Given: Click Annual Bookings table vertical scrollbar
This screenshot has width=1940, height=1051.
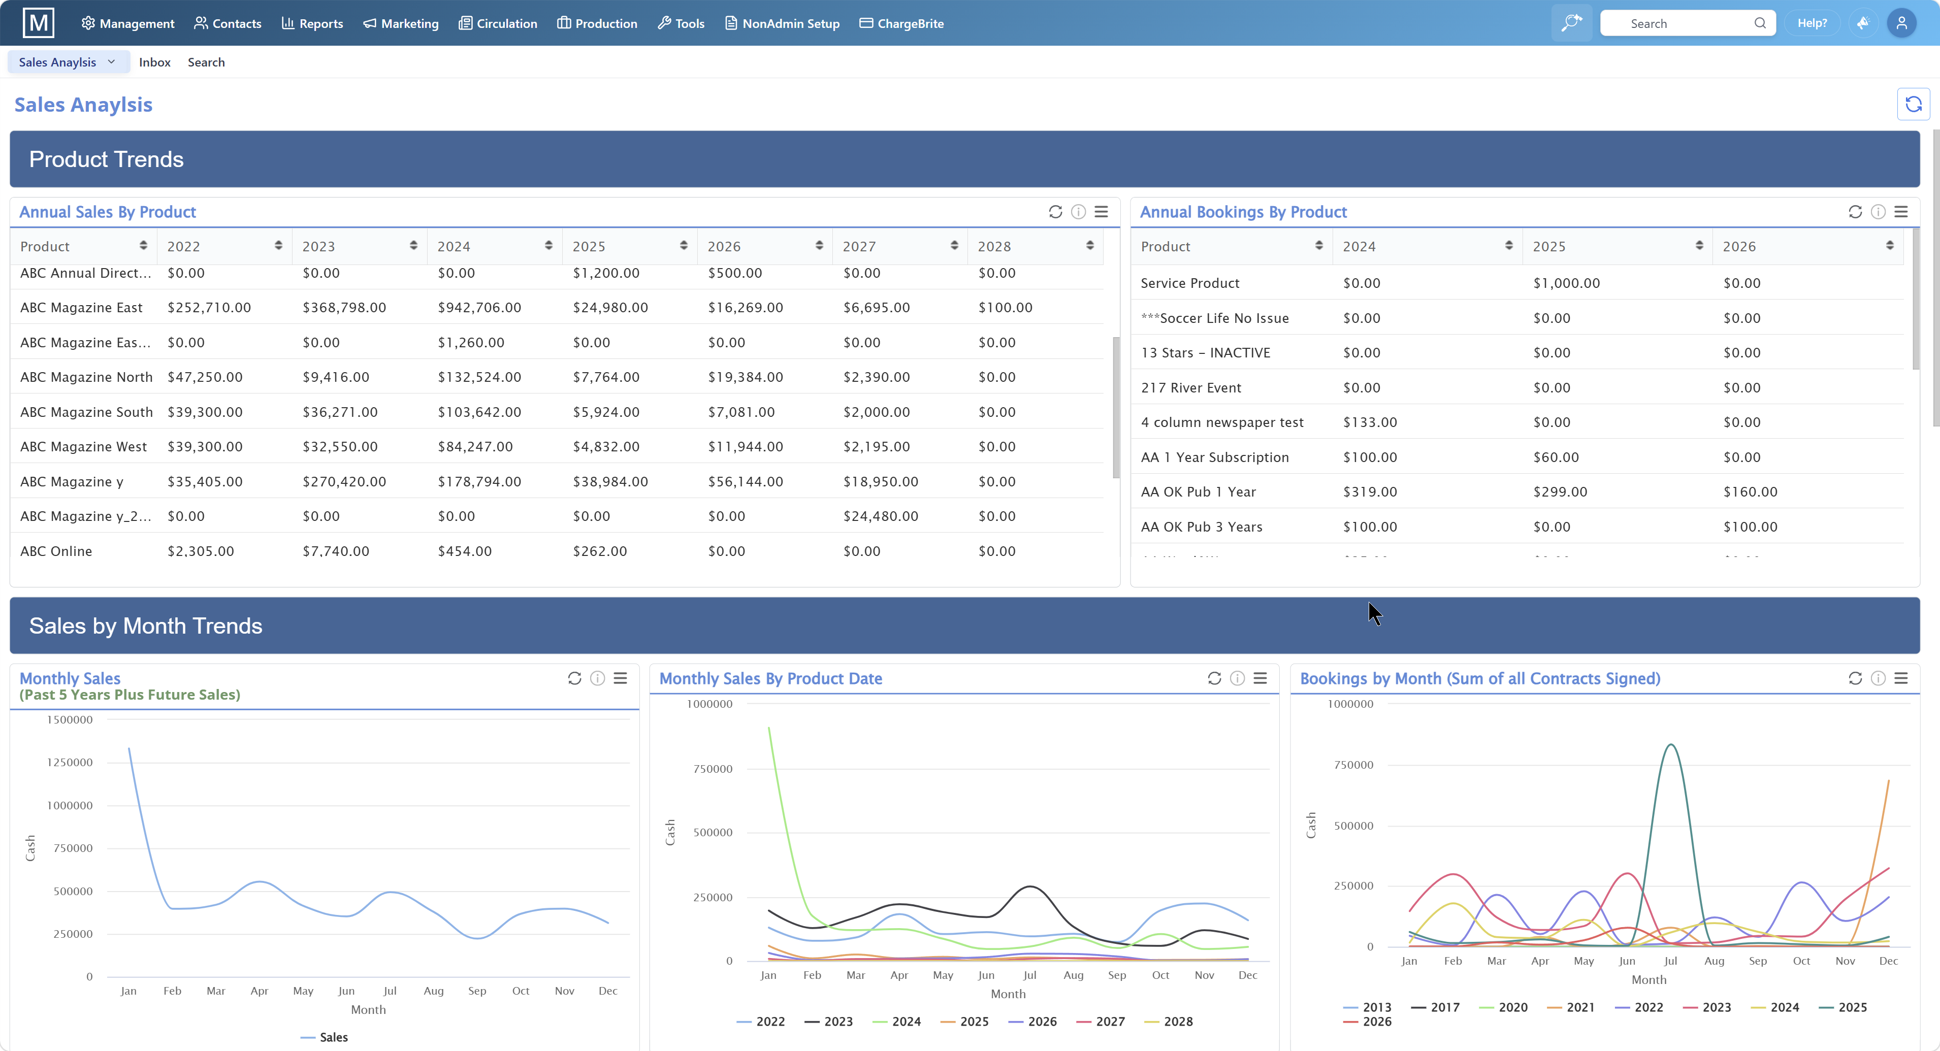Looking at the screenshot, I should [x=1916, y=299].
